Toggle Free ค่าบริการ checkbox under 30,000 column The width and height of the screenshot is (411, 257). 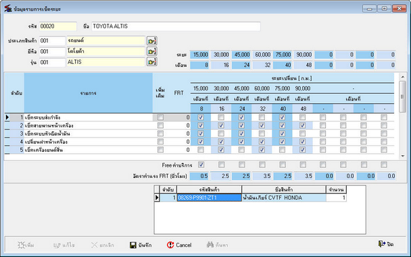tap(222, 165)
